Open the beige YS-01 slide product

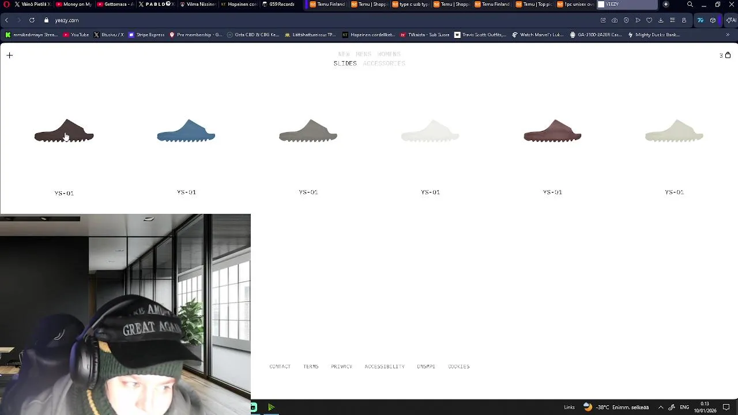click(x=674, y=131)
